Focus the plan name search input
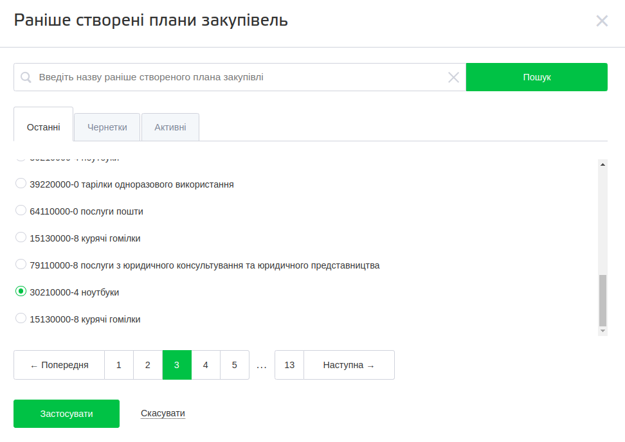Screen dimensions: 625x442 [238, 77]
